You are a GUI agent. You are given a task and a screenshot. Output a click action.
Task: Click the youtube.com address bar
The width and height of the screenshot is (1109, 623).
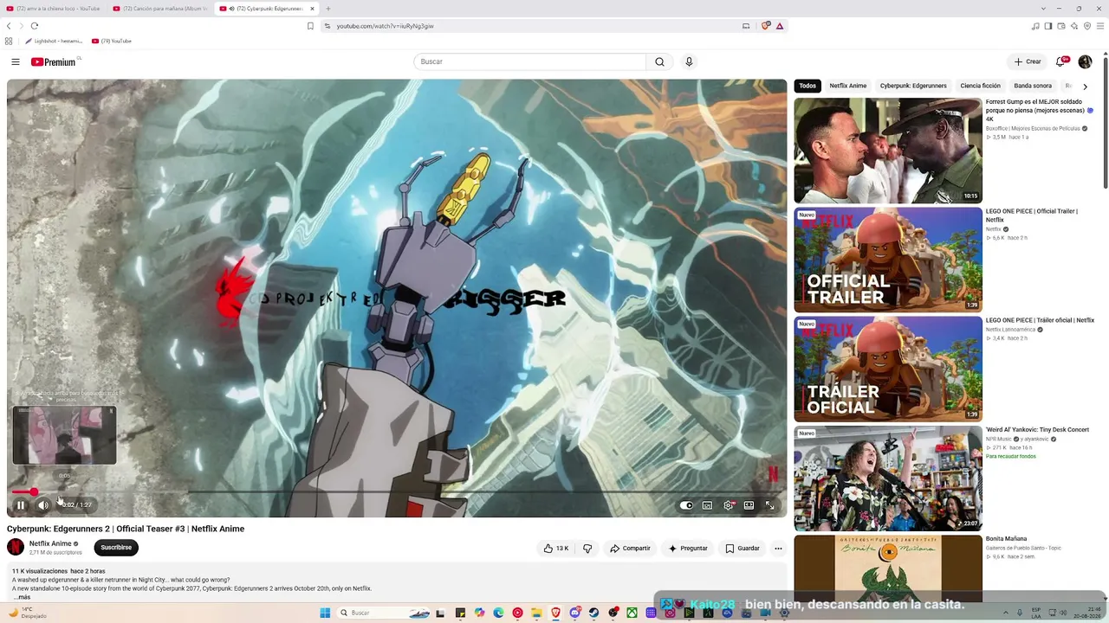[529, 26]
